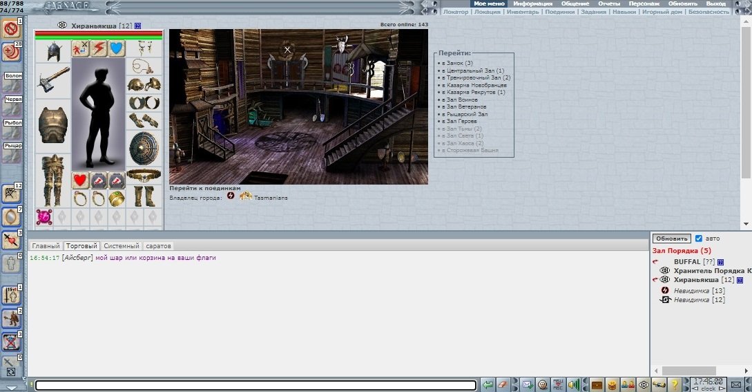Open the briefcase icon in bottom toolbar
752x392 pixels.
(x=597, y=384)
